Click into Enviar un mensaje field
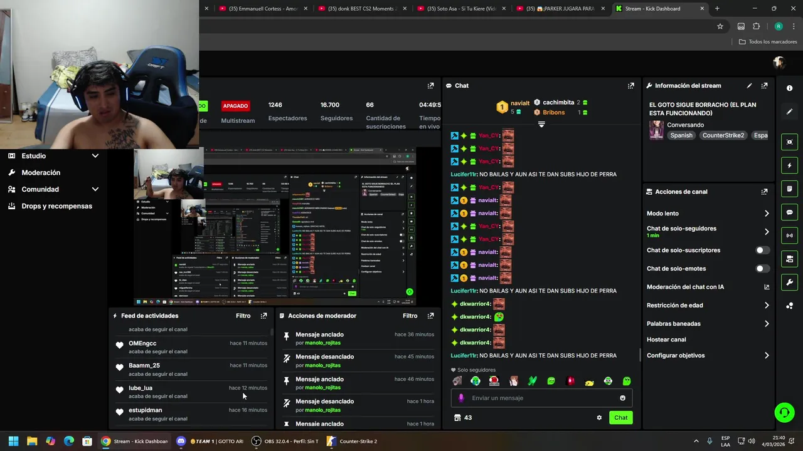Screen dimensions: 803x451 point(542,398)
